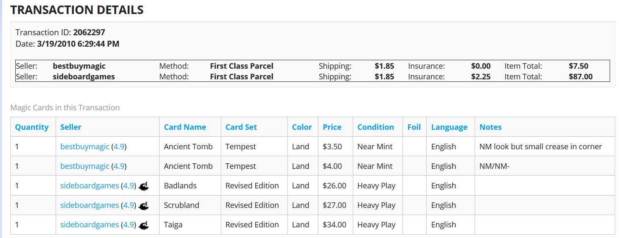Open sideboardgames seller link in Scrubland row

click(x=89, y=205)
